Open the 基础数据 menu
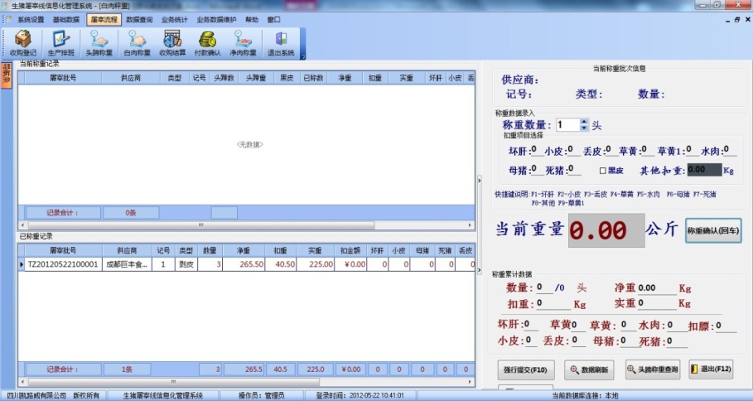 [x=65, y=20]
